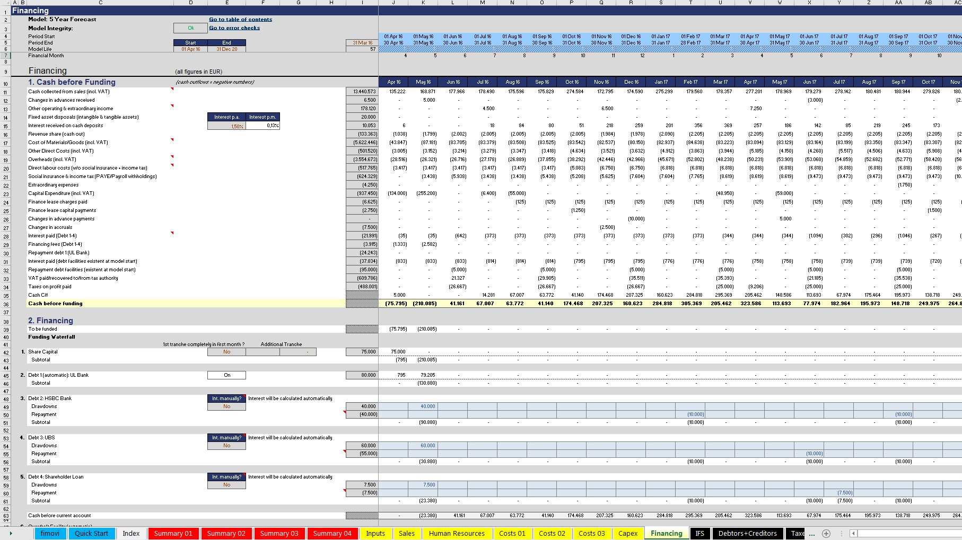Viewport: 962px width, 540px height.
Task: Click horizontal scrollbar left arrow
Action: click(853, 534)
